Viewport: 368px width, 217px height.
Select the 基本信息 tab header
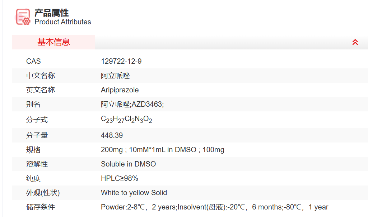[53, 42]
